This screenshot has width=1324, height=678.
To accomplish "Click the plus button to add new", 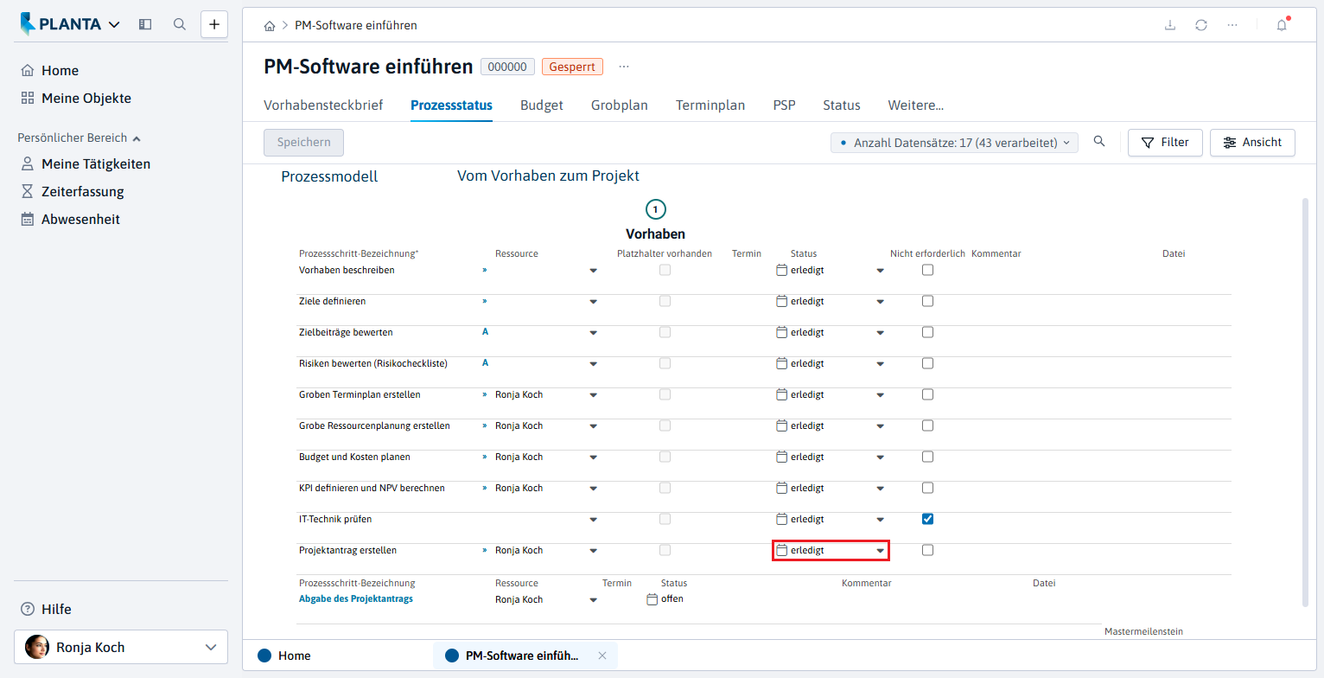I will tap(214, 24).
